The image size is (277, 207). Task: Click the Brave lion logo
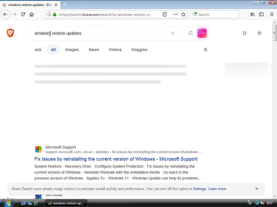click(10, 33)
